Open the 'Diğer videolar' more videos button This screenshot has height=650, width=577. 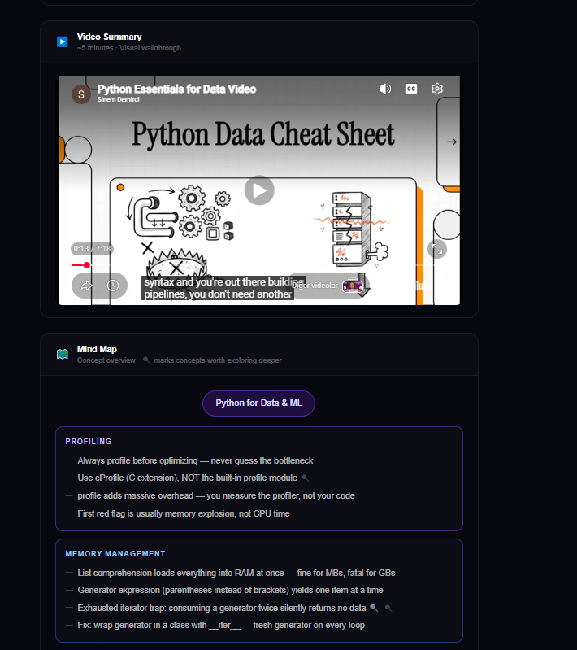pos(328,286)
